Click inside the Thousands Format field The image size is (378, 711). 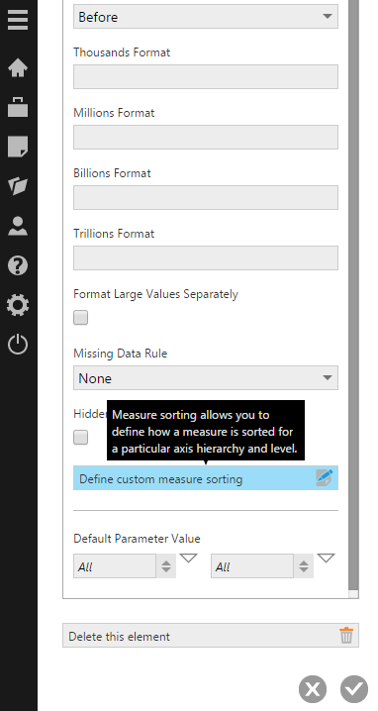coord(206,76)
